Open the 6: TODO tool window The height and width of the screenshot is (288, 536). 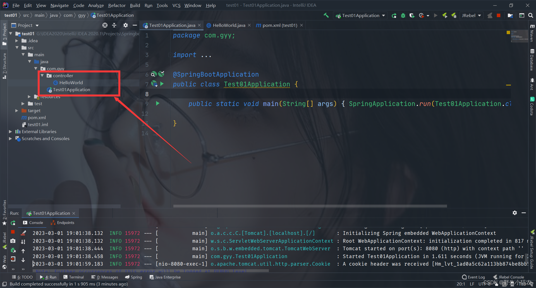coord(22,277)
